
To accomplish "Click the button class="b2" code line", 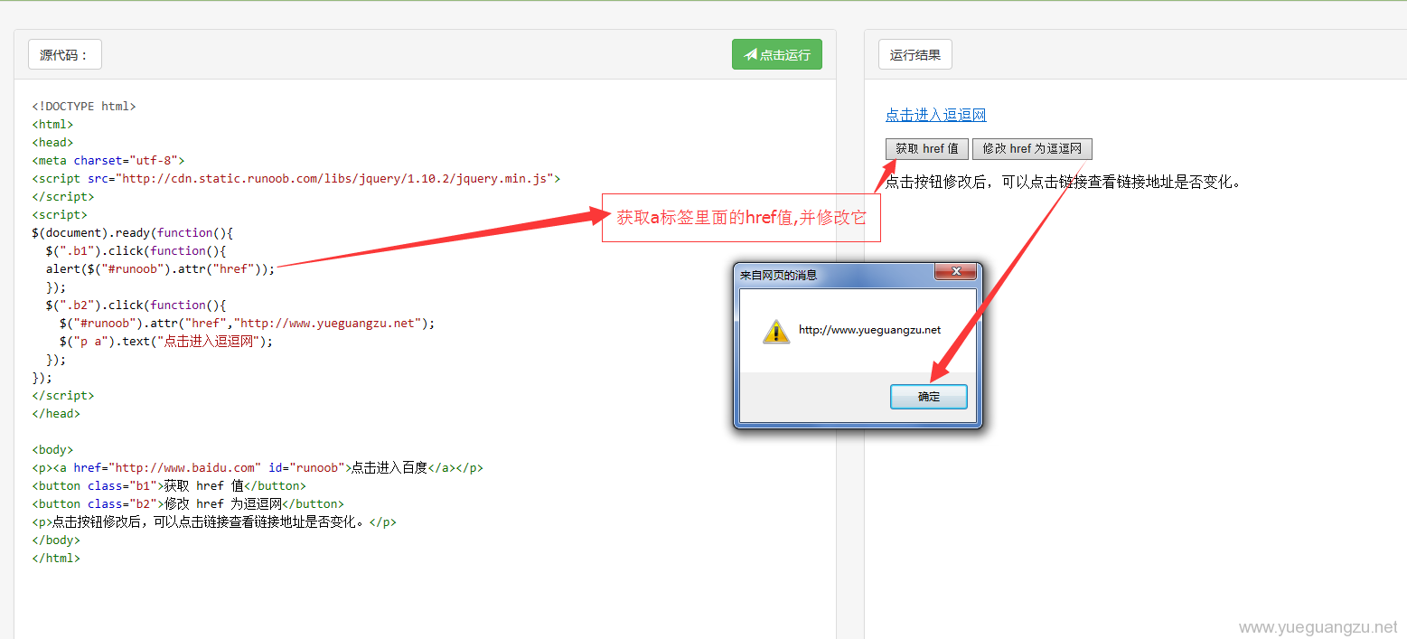I will (x=188, y=503).
